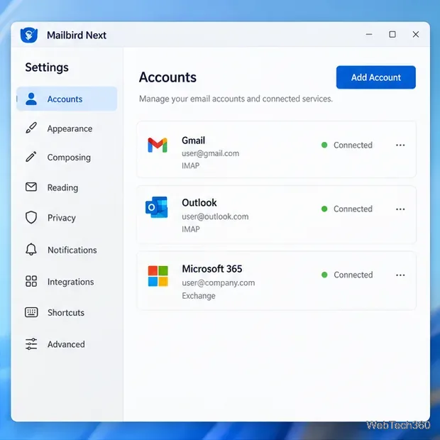Viewport: 440px width, 440px height.
Task: Click the Composing pencil icon
Action: click(x=31, y=157)
